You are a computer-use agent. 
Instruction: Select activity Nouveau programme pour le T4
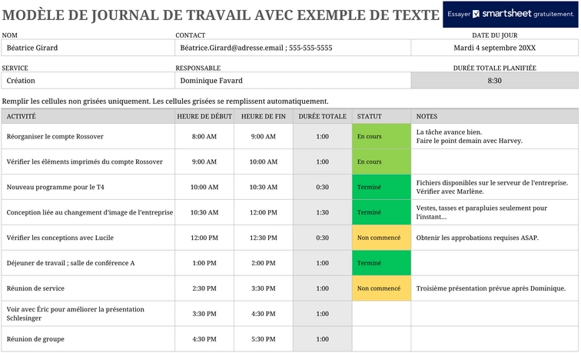[x=88, y=187]
